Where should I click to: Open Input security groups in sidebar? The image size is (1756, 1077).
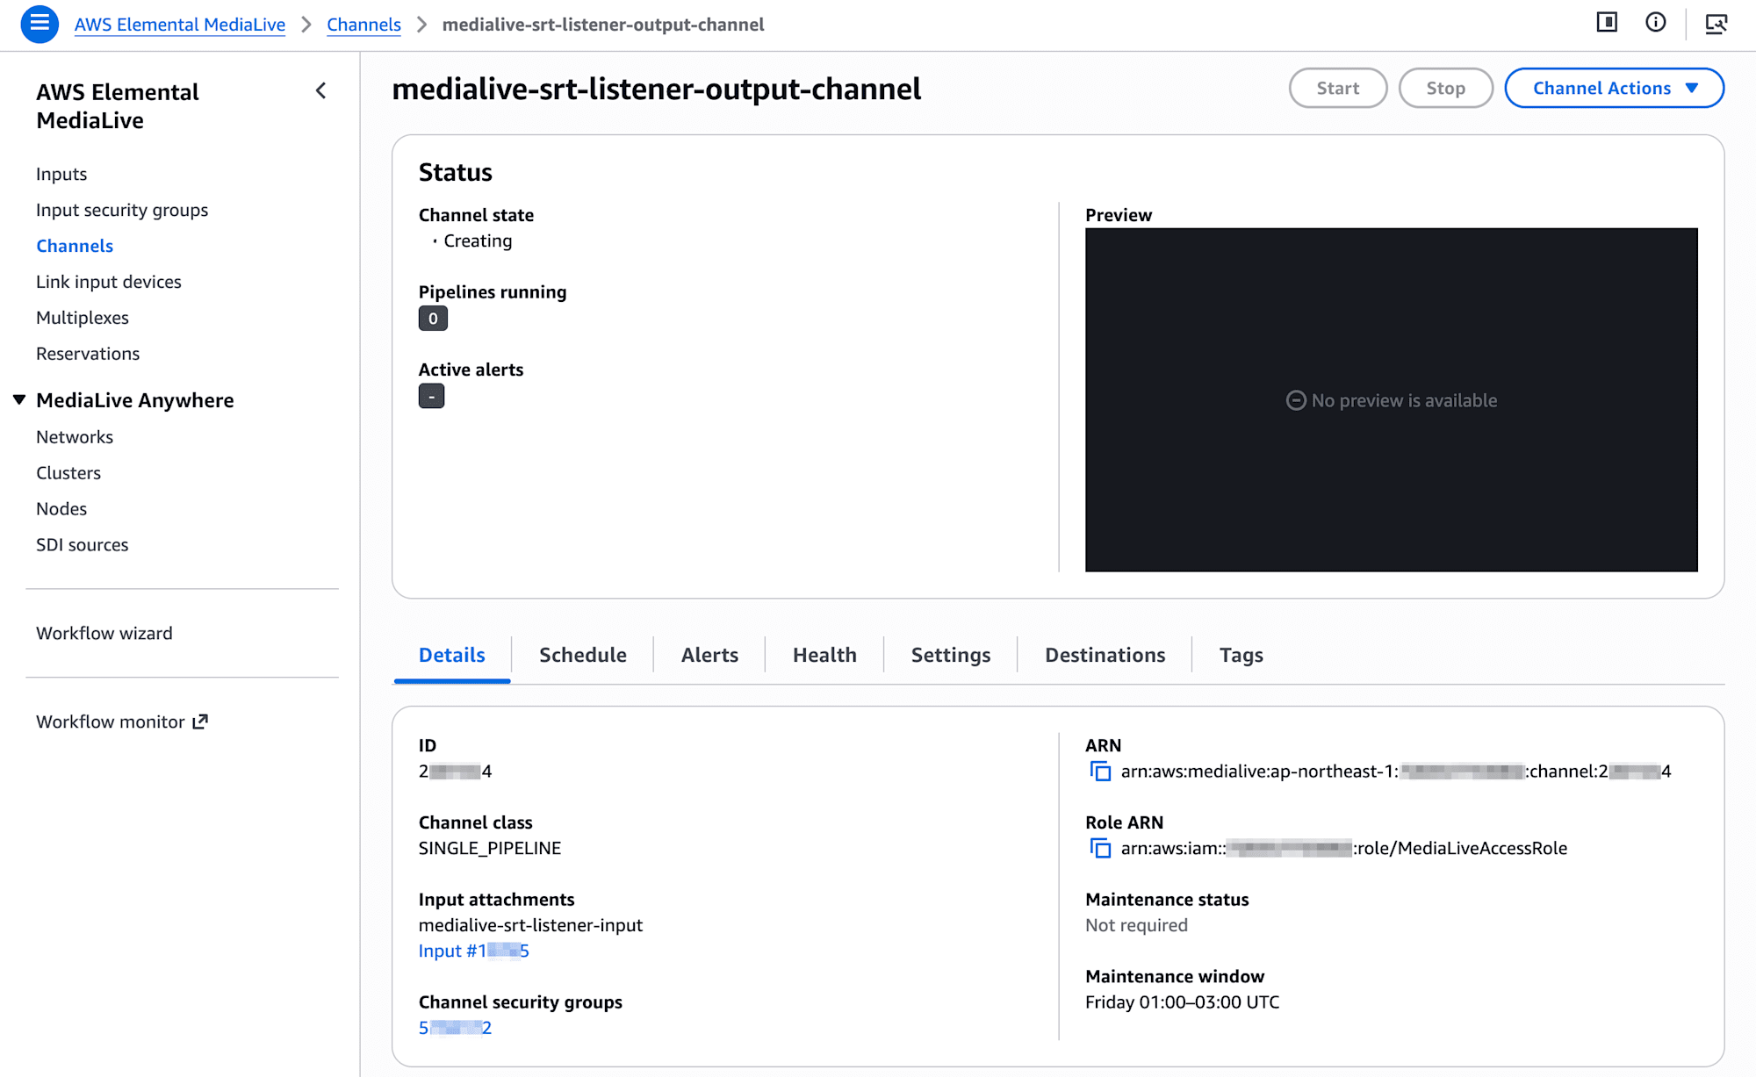[122, 210]
